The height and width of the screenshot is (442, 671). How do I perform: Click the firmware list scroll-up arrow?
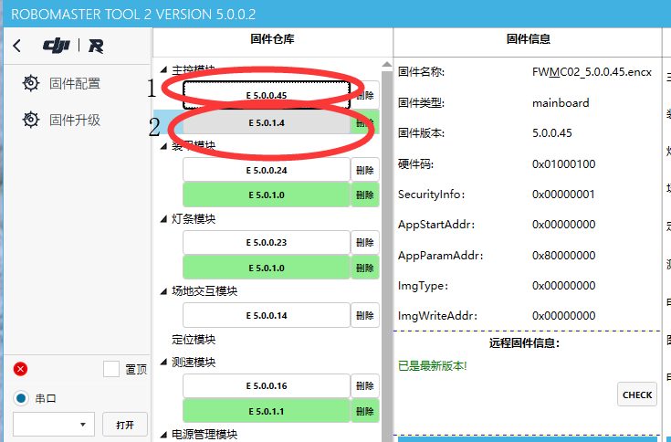pyautogui.click(x=387, y=64)
